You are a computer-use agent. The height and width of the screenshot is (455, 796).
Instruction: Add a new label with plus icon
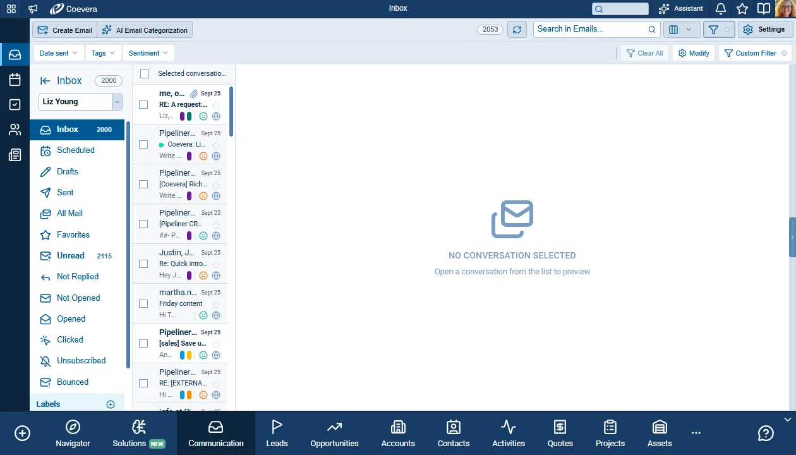pyautogui.click(x=111, y=404)
